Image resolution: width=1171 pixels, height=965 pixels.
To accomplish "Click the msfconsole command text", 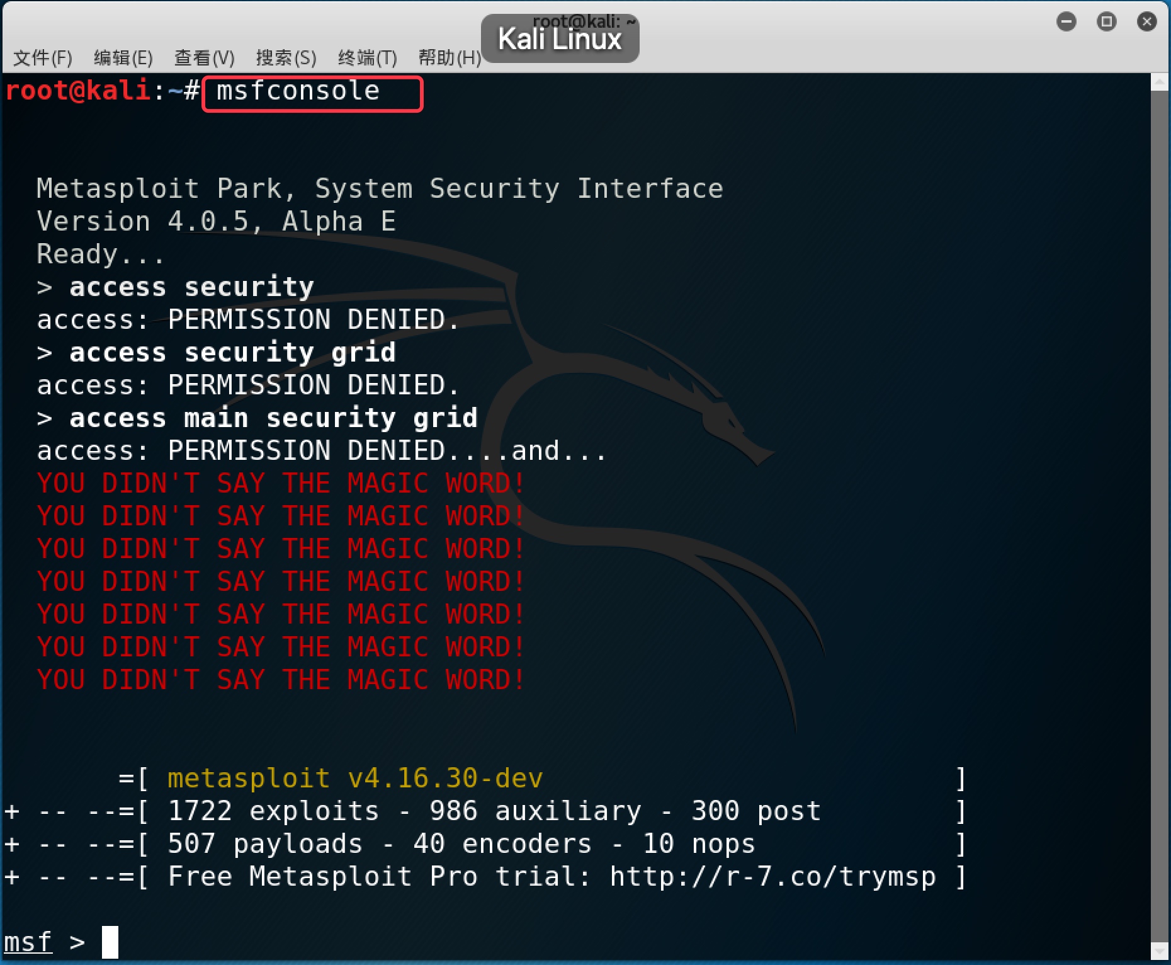I will [x=298, y=91].
